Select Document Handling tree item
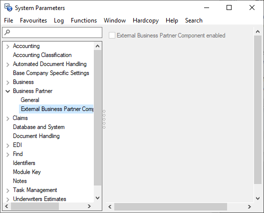This screenshot has width=264, height=213. [36, 136]
